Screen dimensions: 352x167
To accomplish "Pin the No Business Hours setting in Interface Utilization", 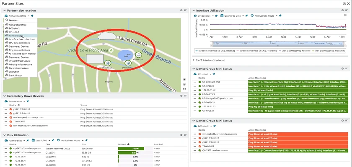I will click(x=280, y=16).
